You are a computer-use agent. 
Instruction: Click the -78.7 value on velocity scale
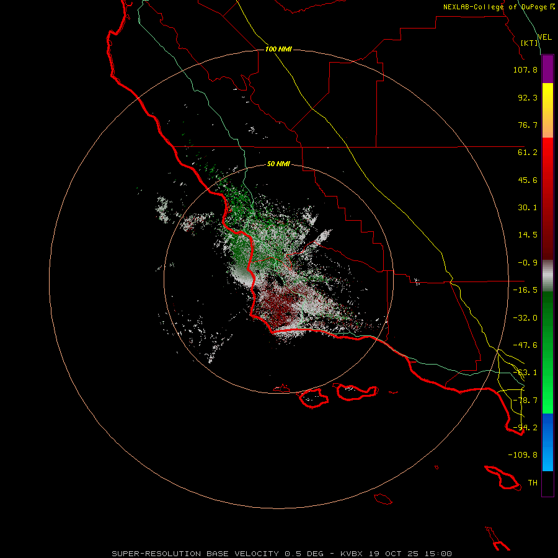[525, 401]
